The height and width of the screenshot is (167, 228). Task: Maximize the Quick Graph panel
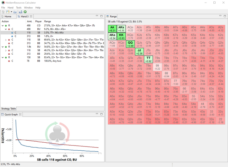tap(102, 114)
